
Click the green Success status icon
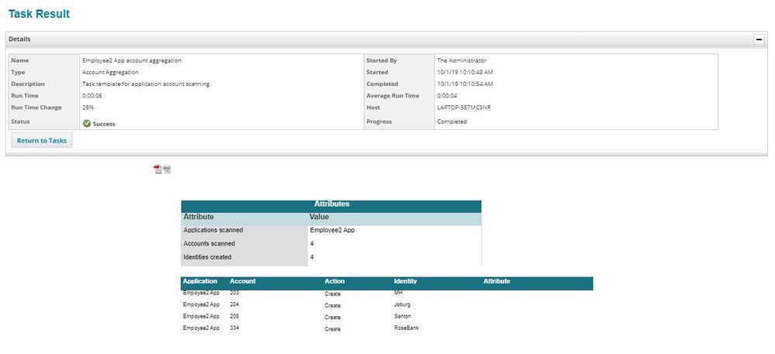click(87, 123)
